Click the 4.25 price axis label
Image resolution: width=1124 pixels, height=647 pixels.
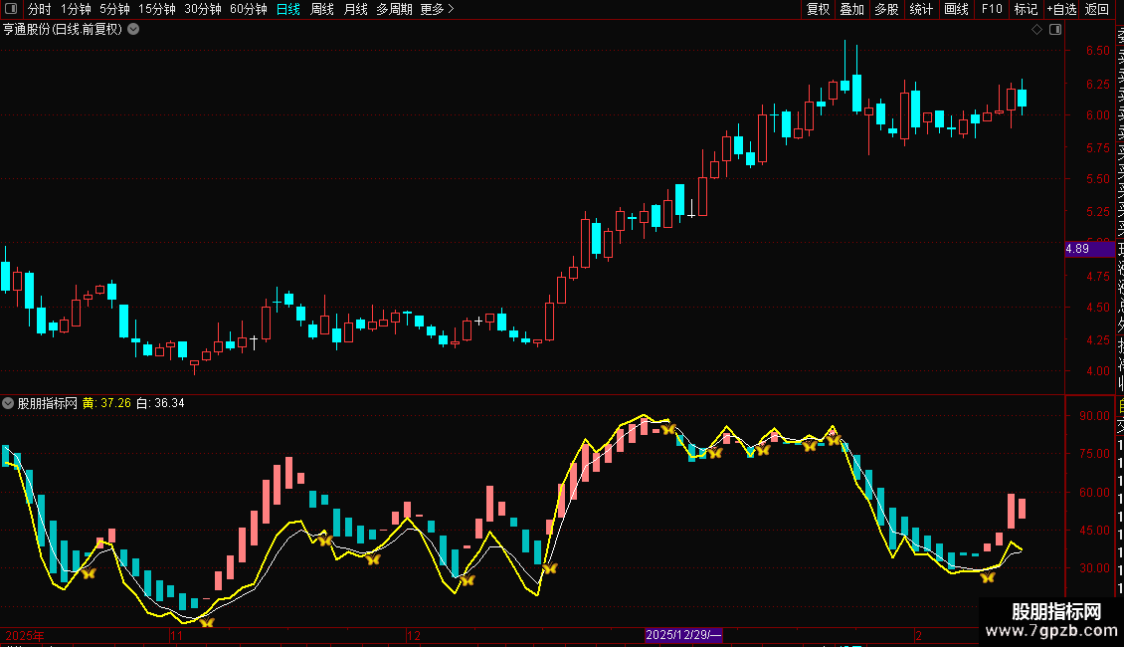click(x=1097, y=340)
